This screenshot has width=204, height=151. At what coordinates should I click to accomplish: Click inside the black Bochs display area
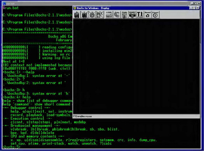click(x=136, y=67)
